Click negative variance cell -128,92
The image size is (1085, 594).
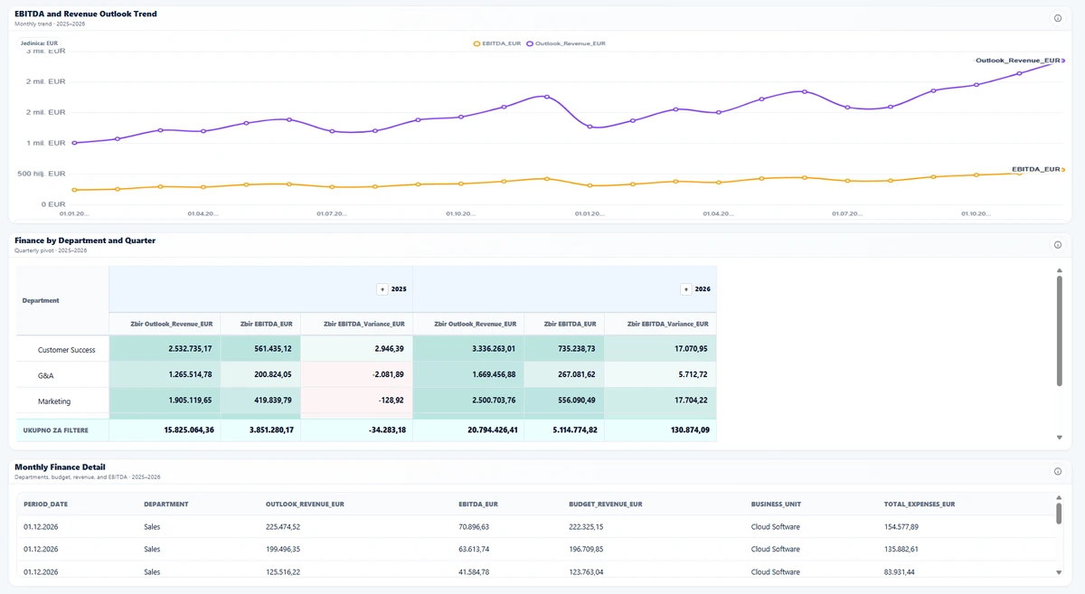click(356, 401)
